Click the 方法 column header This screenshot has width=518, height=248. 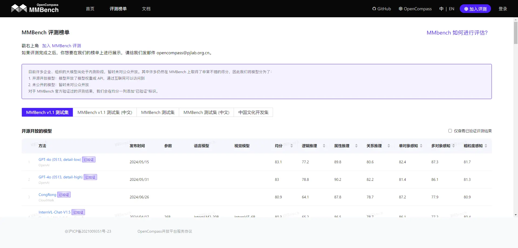42,146
